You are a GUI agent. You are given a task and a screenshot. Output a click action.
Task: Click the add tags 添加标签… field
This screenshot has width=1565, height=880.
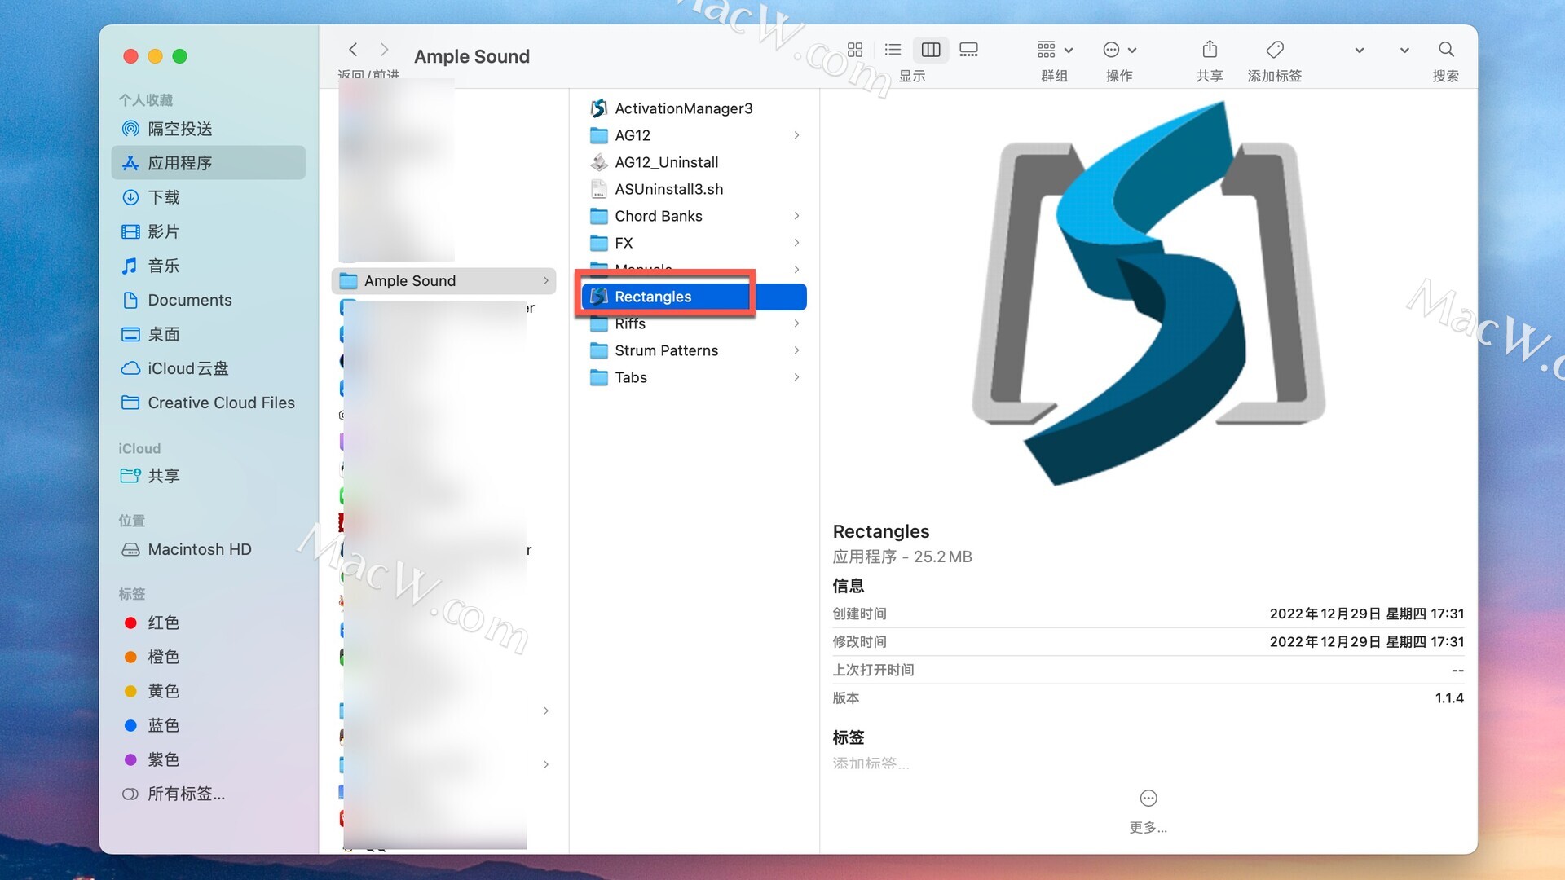(871, 763)
